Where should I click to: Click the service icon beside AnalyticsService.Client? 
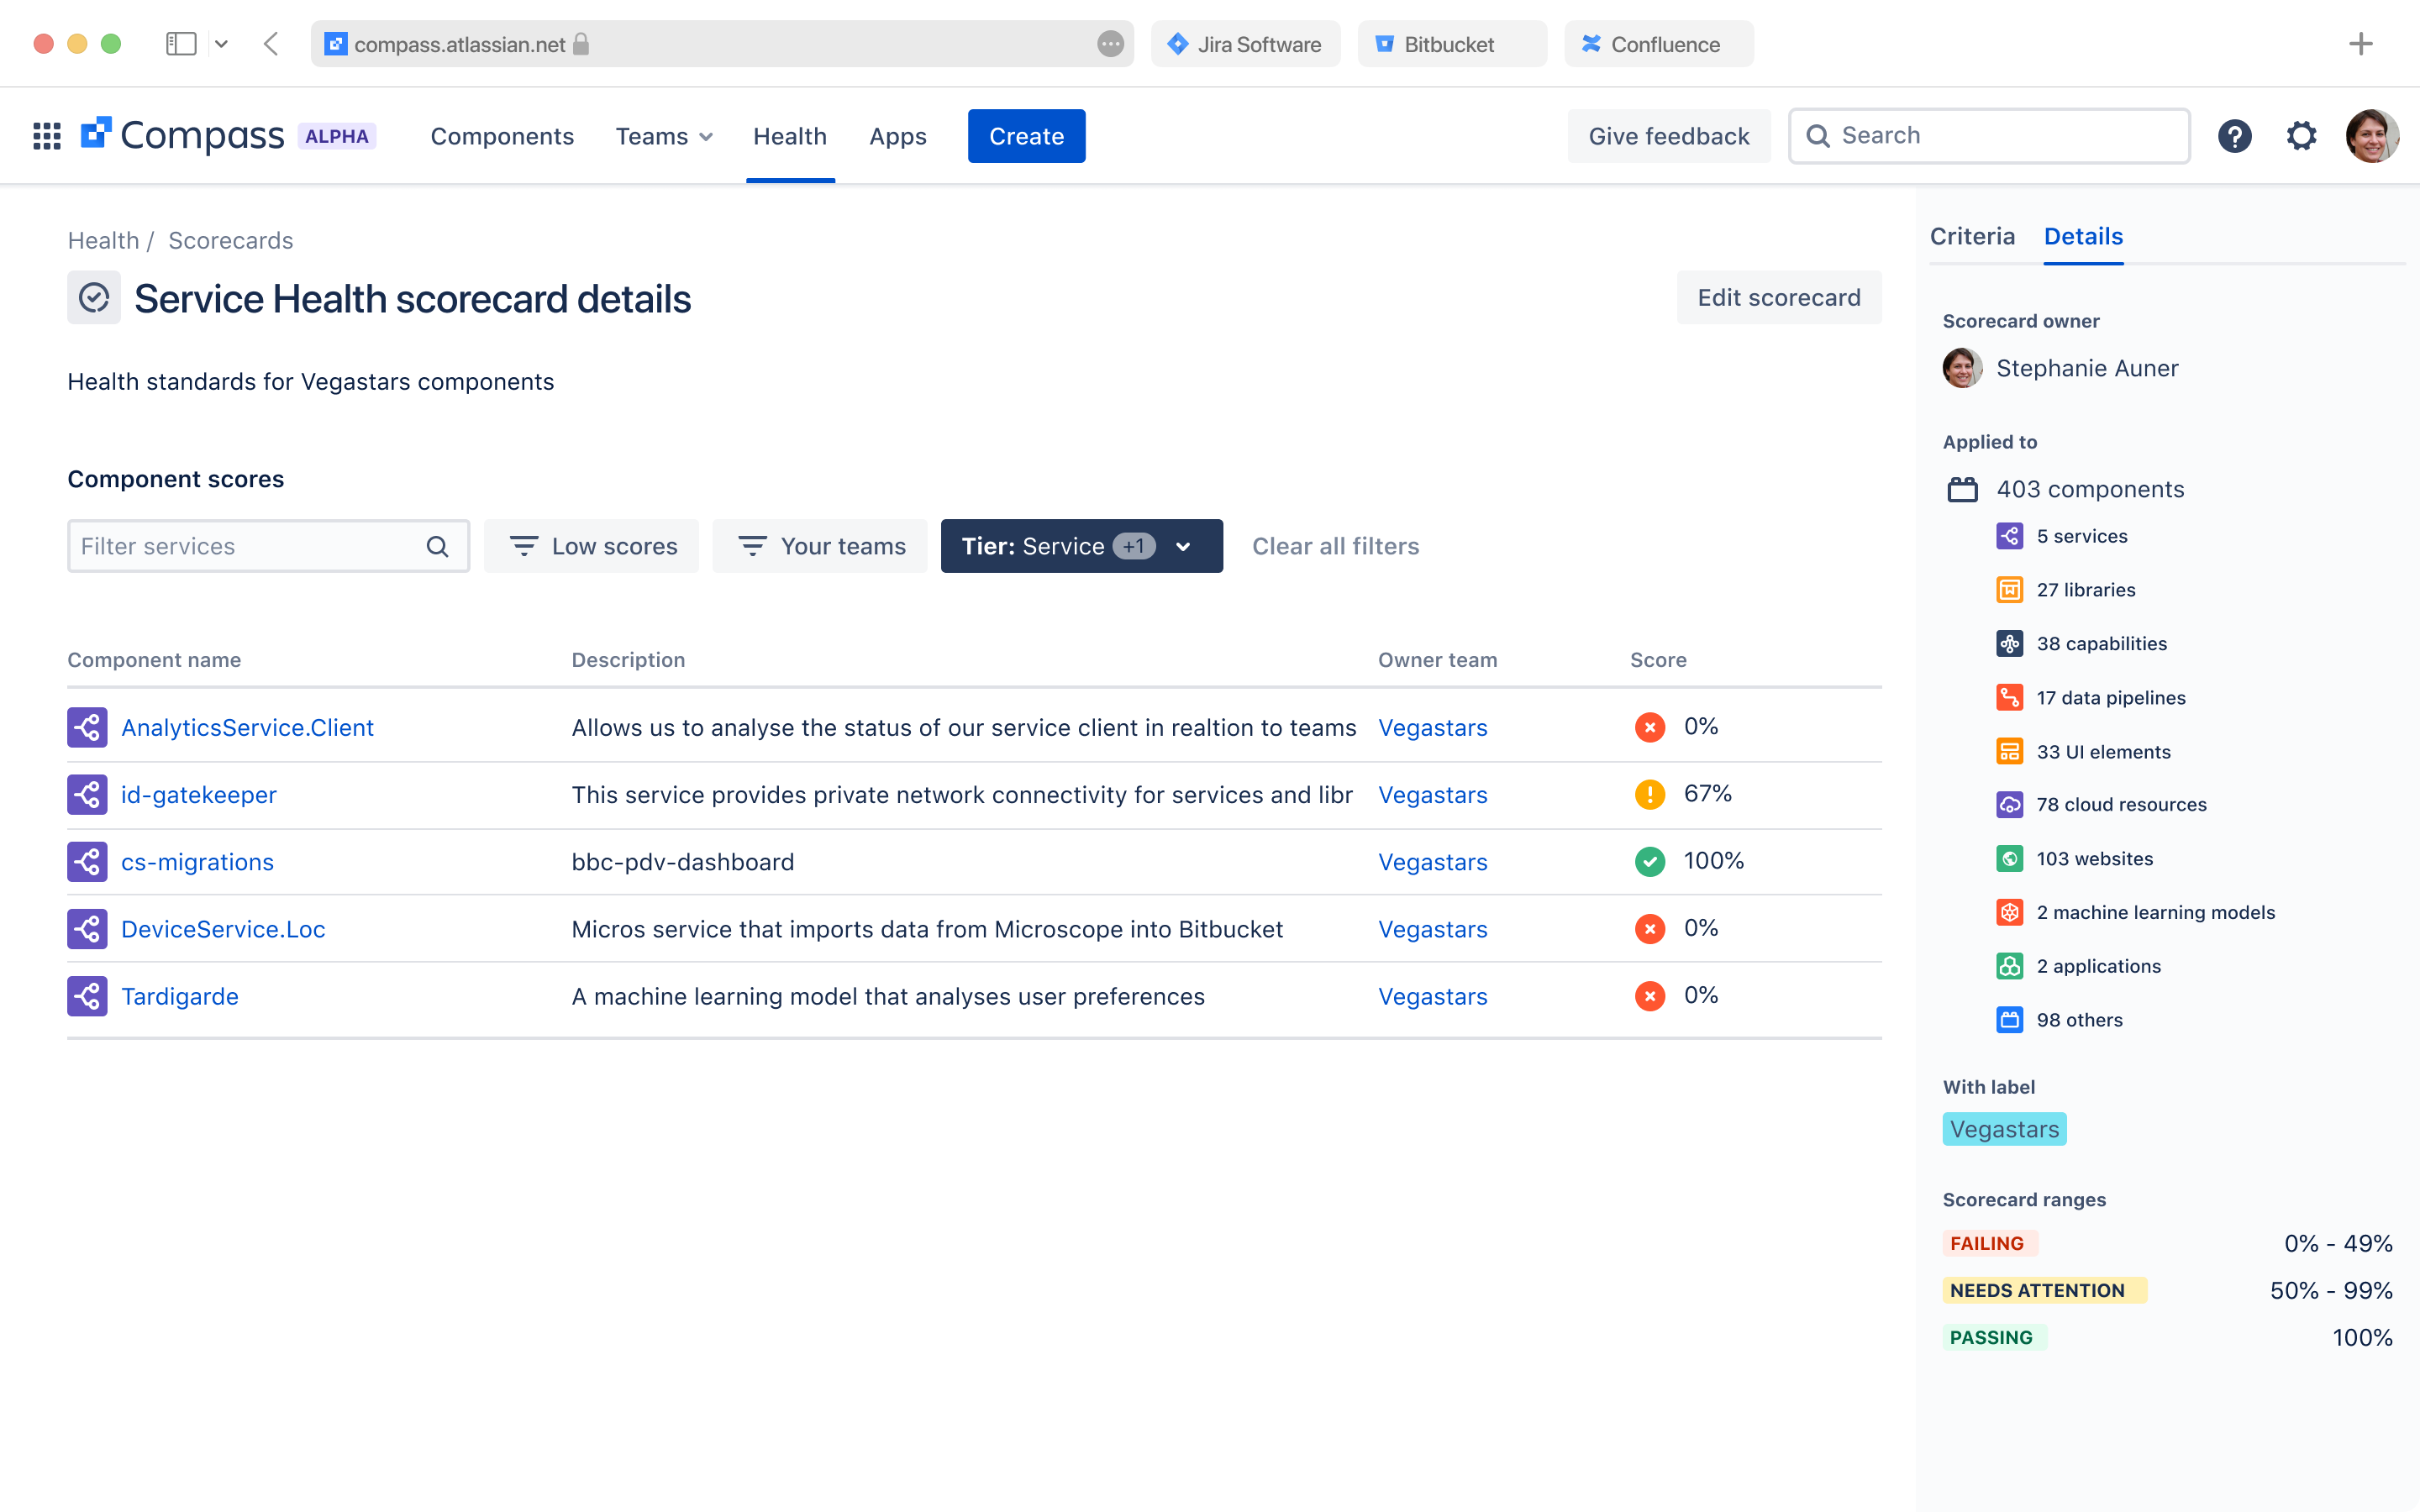pyautogui.click(x=87, y=727)
